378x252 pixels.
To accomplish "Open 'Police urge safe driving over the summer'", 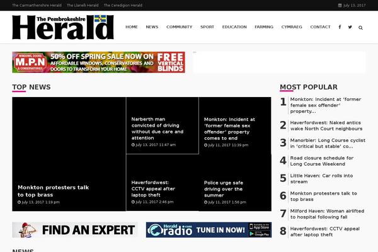I will (224, 189).
